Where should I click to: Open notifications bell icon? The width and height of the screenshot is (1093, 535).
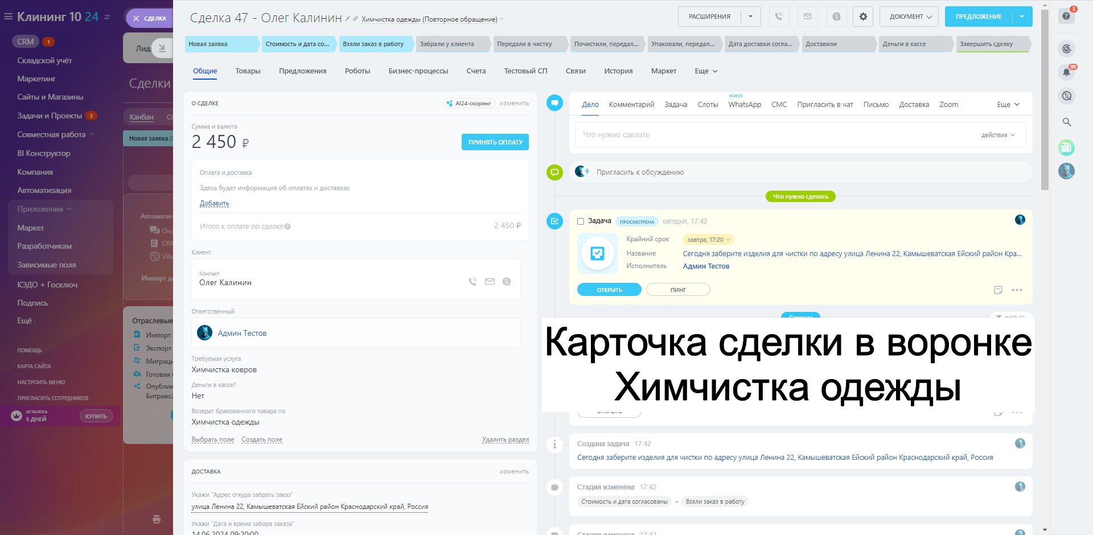1066,72
